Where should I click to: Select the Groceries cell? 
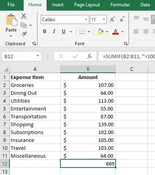[x=35, y=85]
